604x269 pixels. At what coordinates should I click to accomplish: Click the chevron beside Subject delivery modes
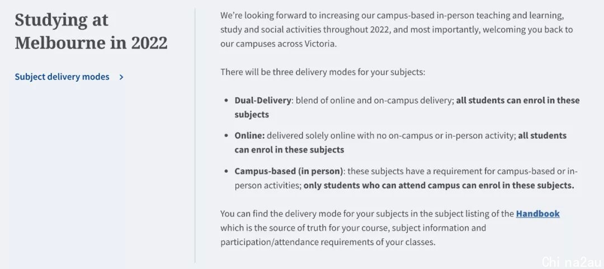pos(121,77)
